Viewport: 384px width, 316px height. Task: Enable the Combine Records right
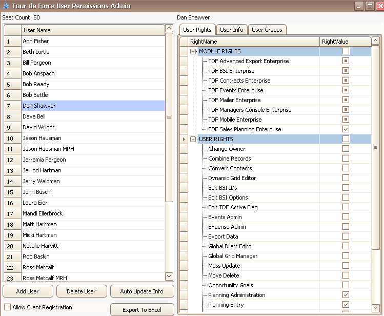click(346, 159)
